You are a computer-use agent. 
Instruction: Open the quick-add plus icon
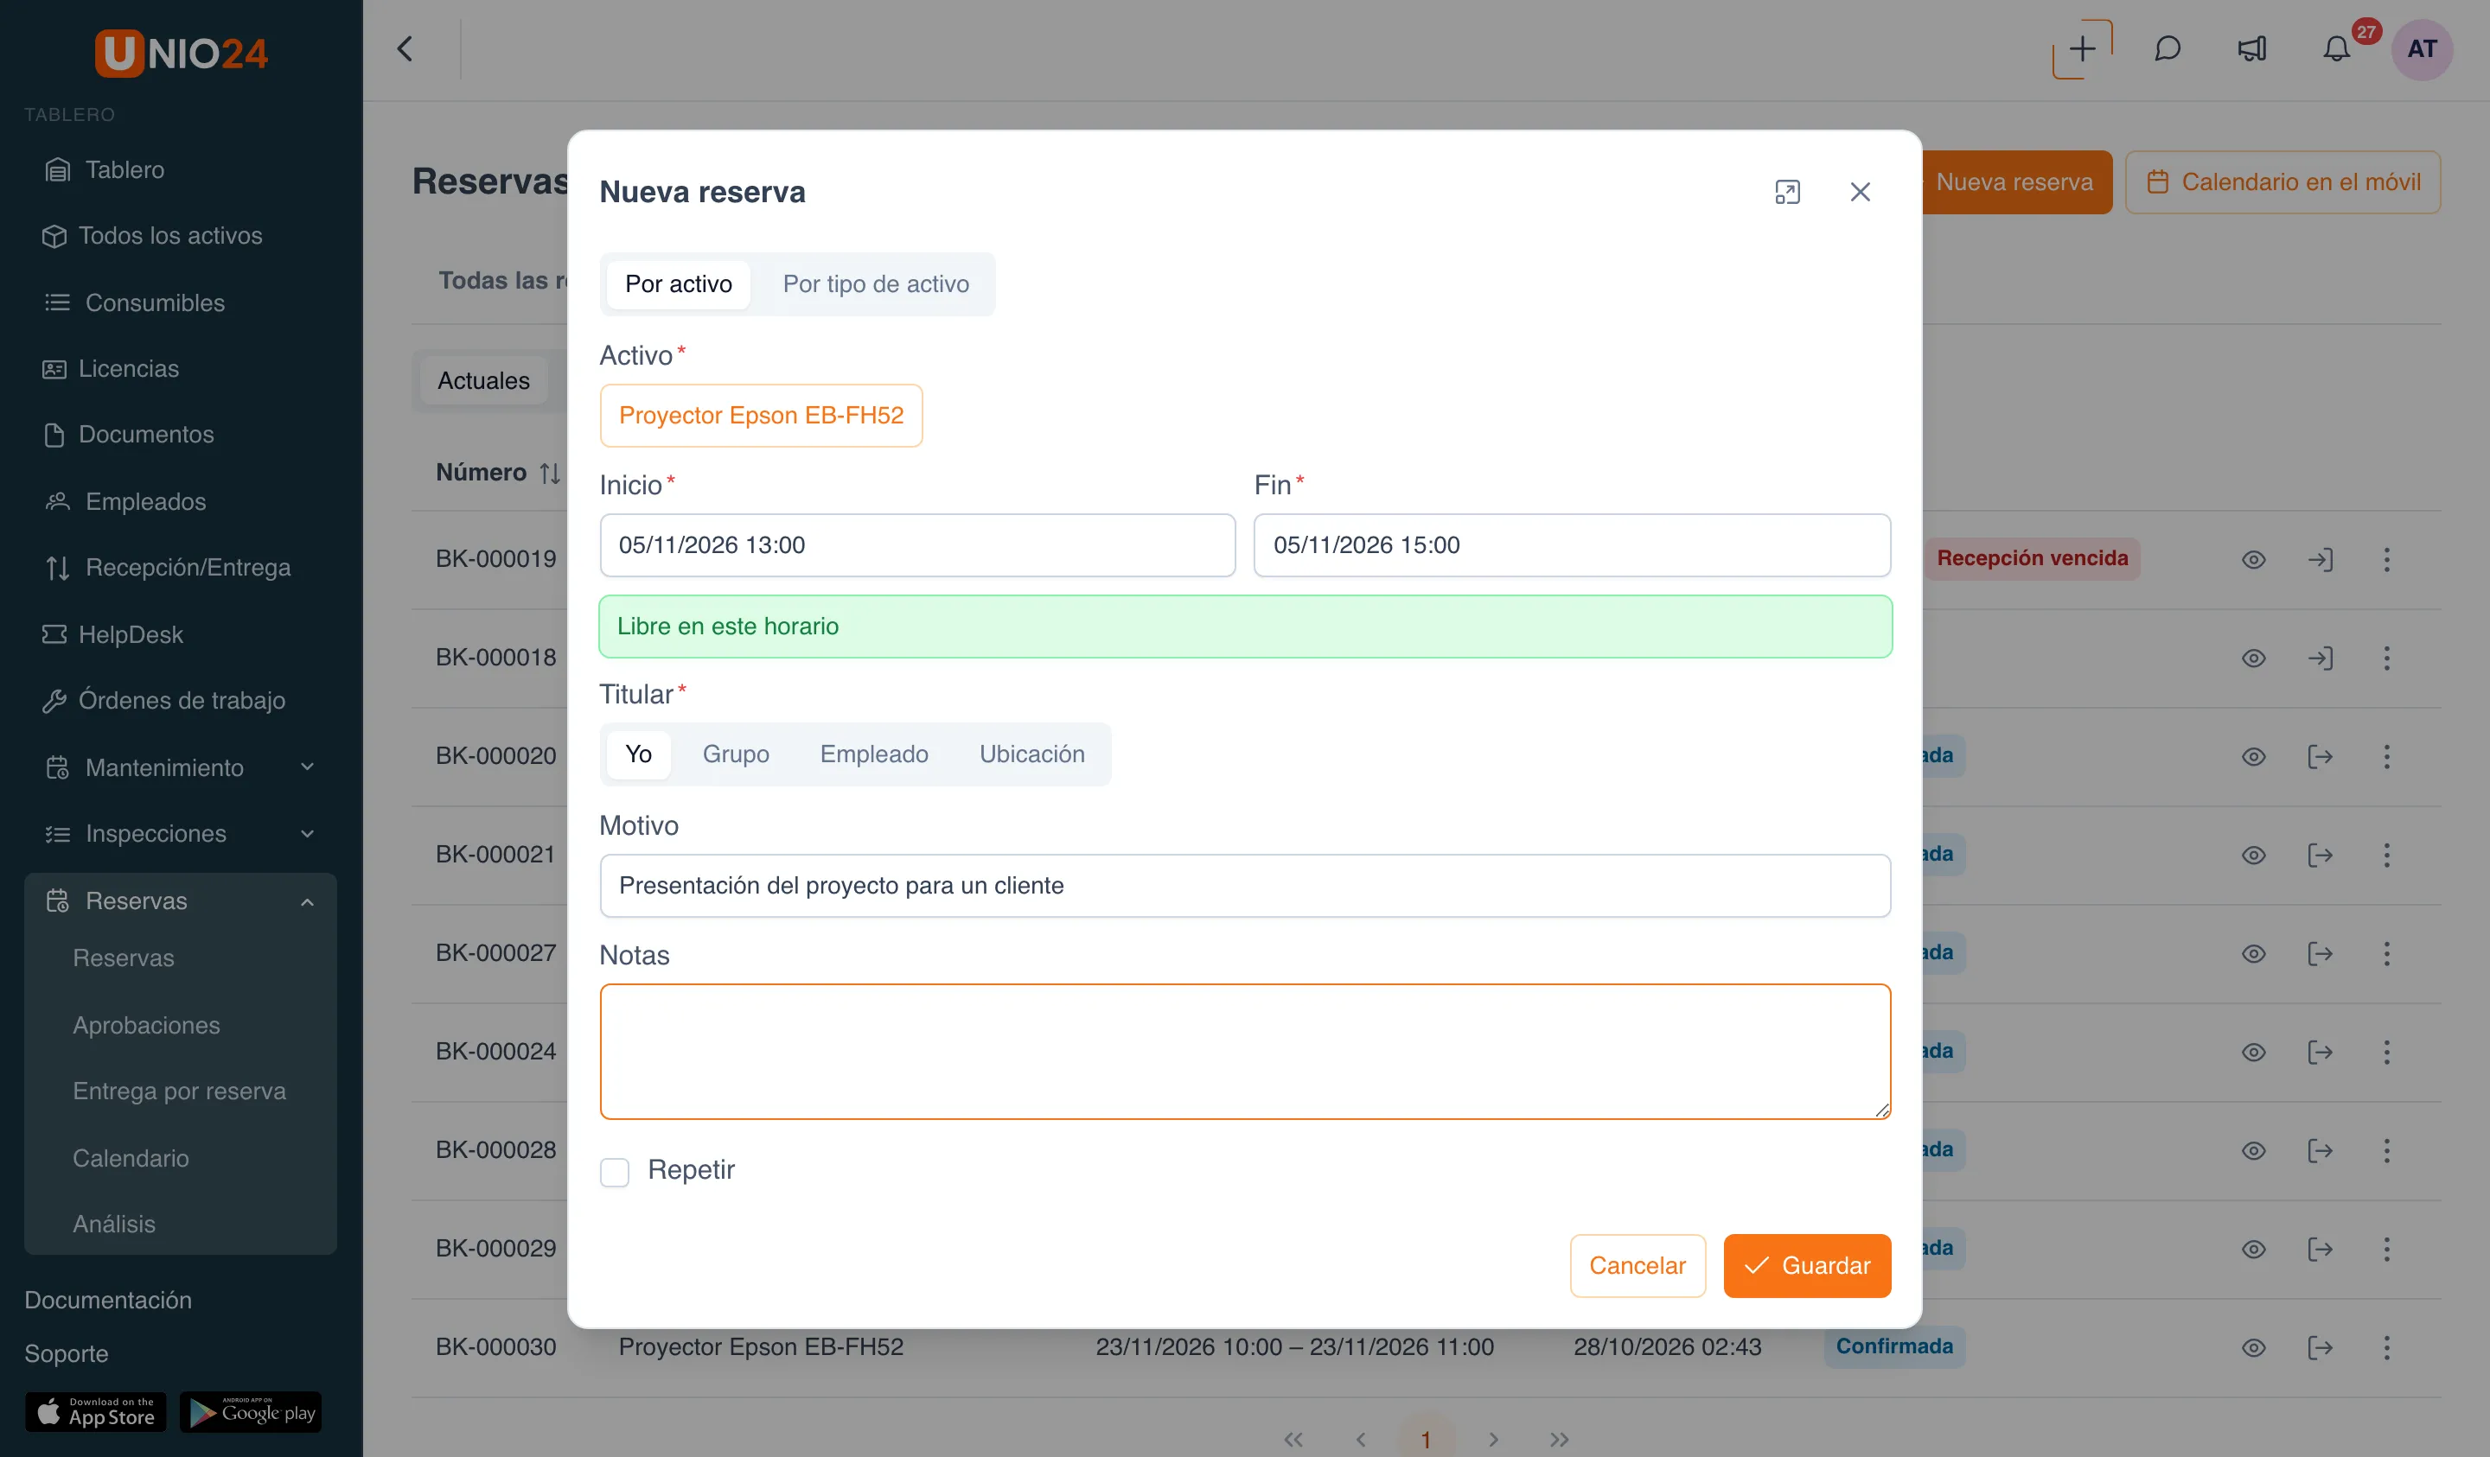2082,48
